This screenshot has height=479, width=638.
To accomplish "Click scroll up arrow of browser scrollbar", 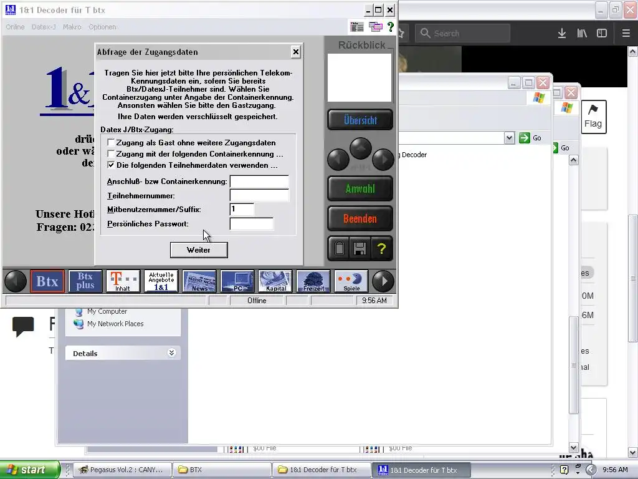I will pyautogui.click(x=633, y=51).
